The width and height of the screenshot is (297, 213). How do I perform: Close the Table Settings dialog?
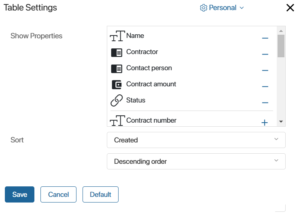[290, 8]
